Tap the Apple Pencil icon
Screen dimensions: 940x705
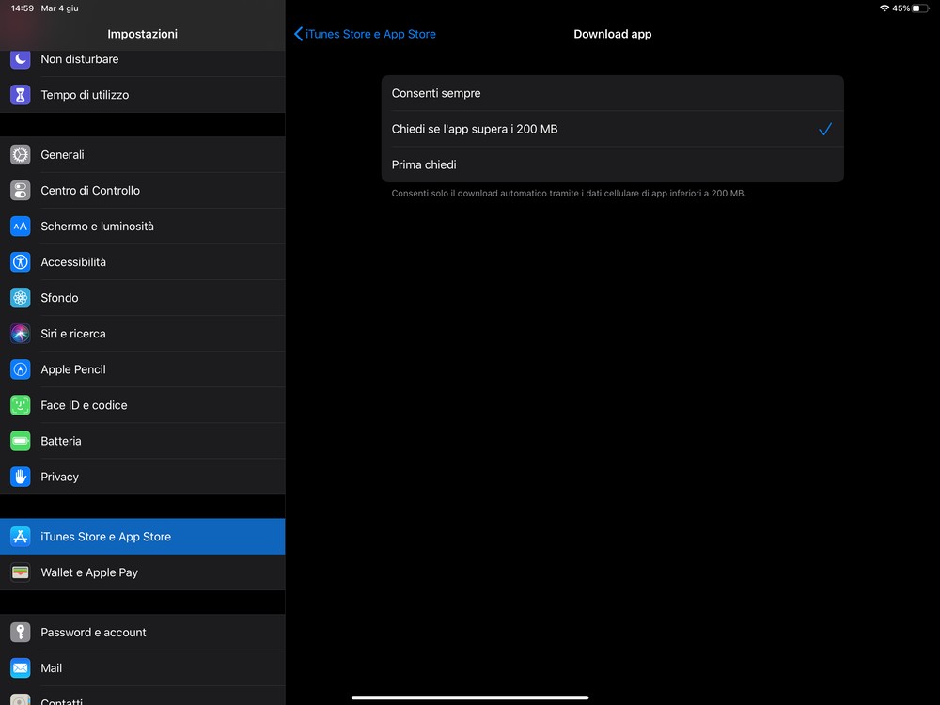tap(21, 369)
